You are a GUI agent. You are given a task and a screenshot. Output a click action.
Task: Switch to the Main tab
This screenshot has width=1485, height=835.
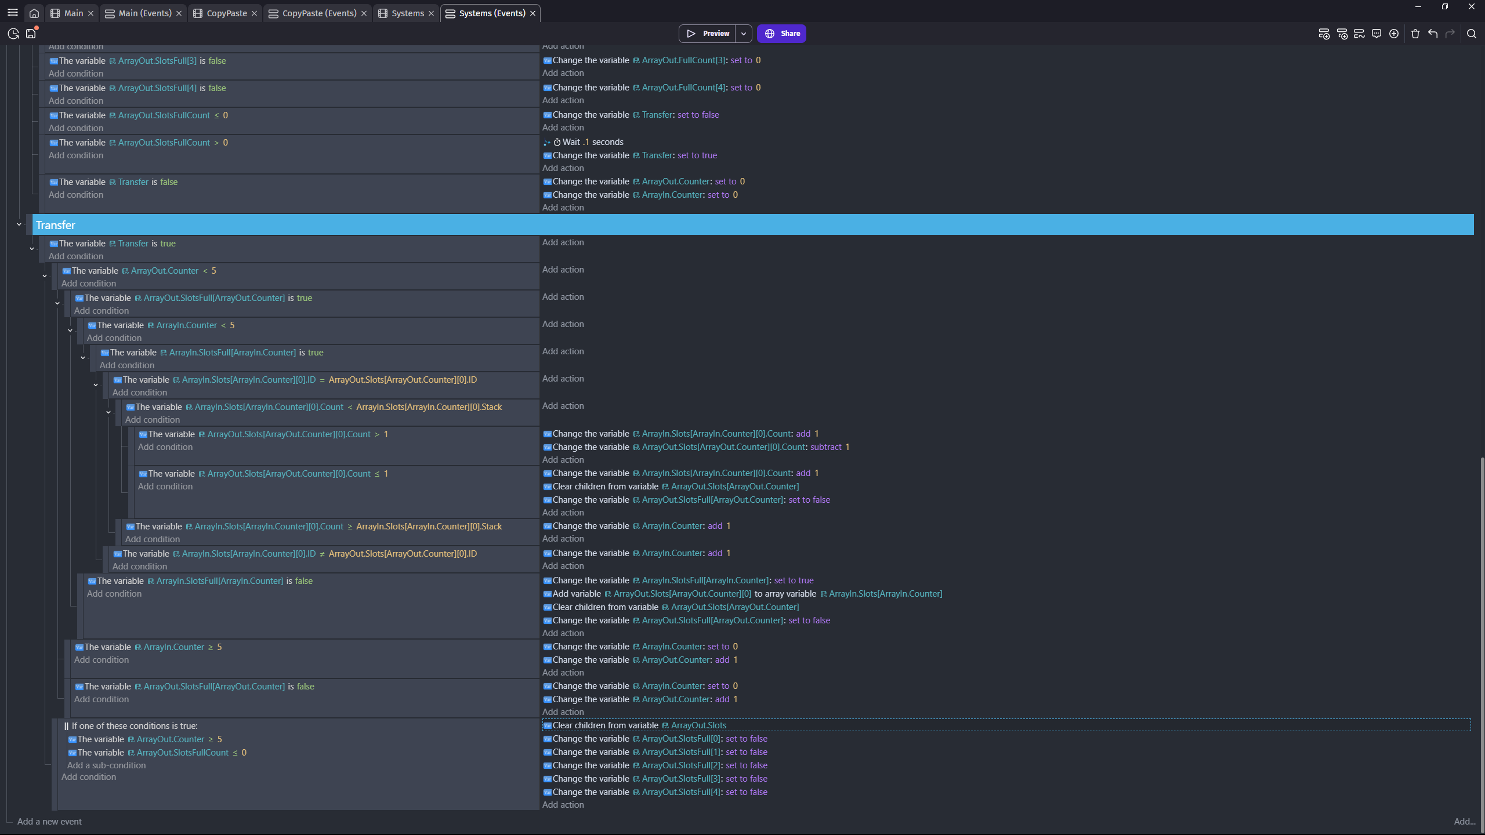tap(73, 13)
